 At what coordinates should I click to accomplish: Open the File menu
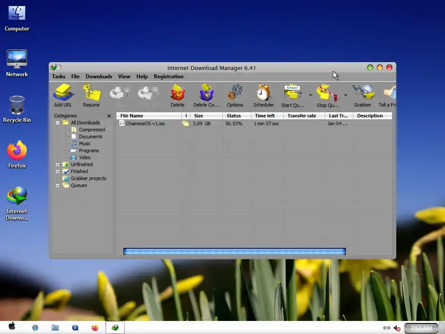tap(75, 77)
